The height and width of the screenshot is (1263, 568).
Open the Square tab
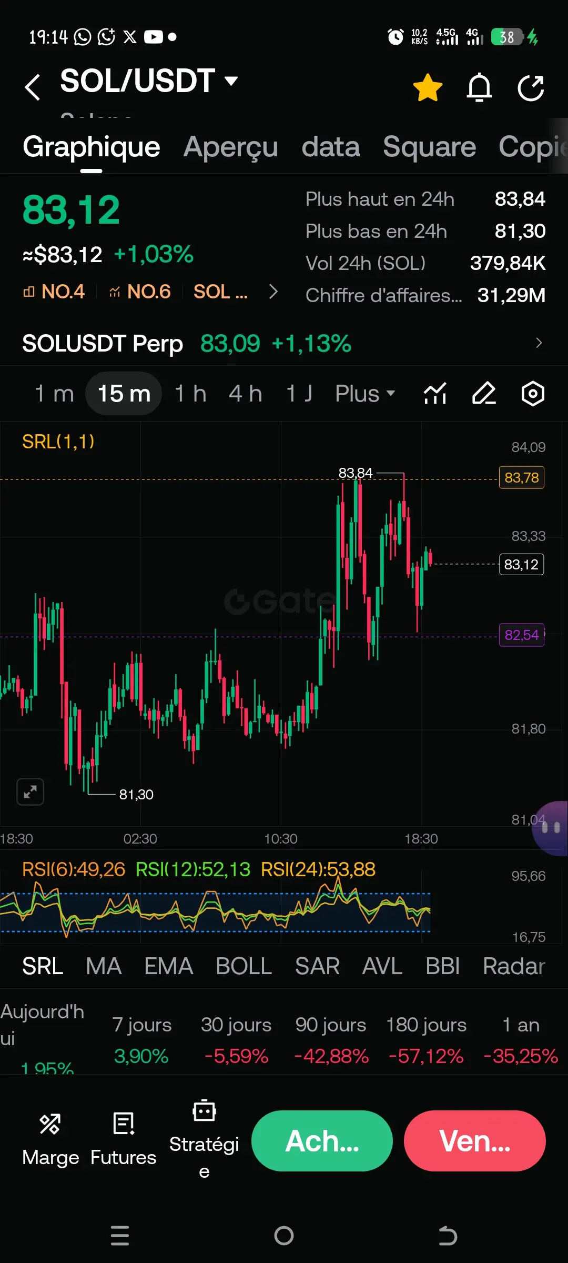coord(429,147)
